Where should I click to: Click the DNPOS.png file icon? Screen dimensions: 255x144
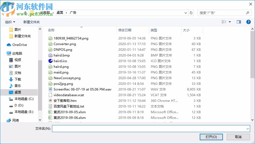pyautogui.click(x=50, y=50)
